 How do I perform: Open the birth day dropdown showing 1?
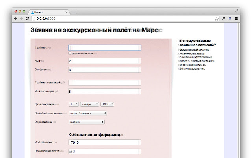point(74,104)
